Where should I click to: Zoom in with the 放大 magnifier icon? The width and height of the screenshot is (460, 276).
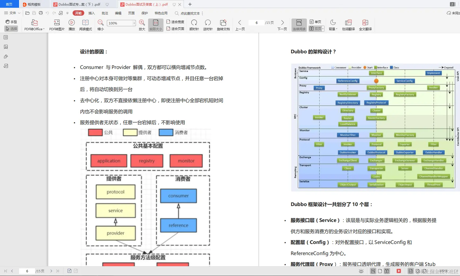click(x=142, y=25)
